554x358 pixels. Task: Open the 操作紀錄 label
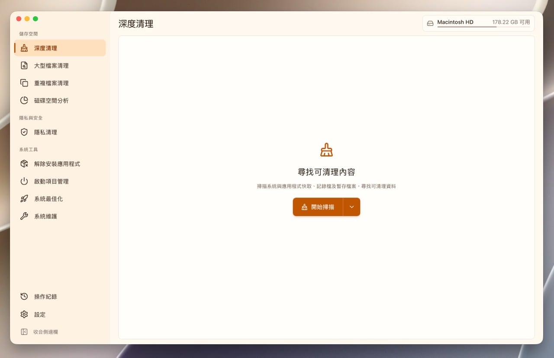45,297
